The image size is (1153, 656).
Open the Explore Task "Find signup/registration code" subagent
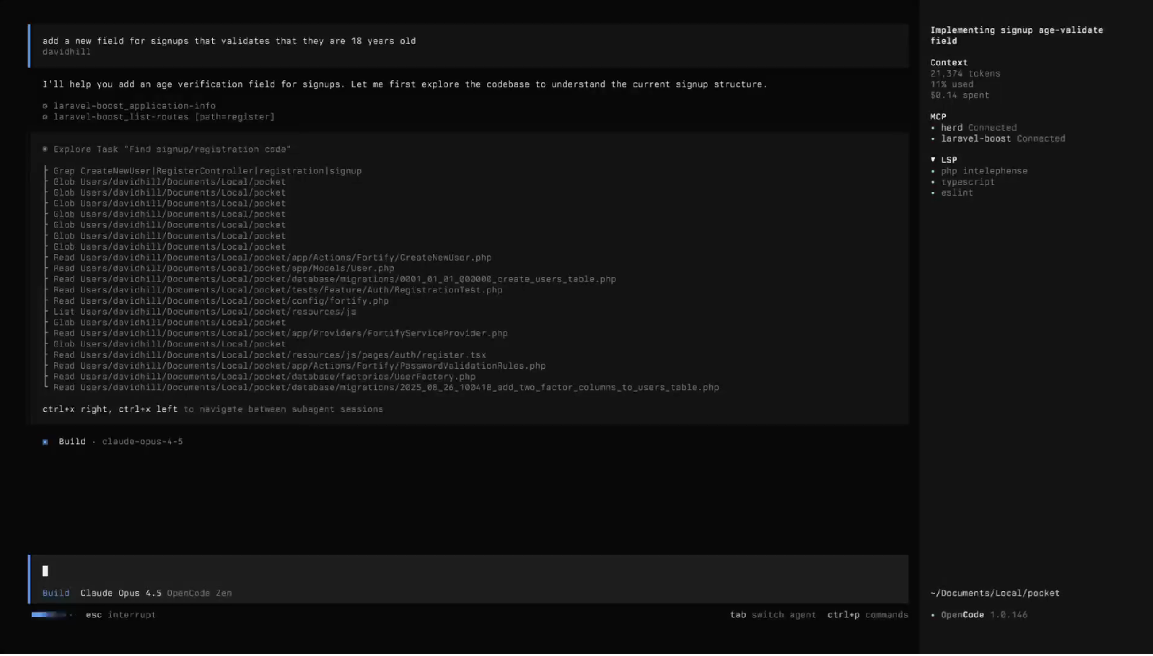pos(172,149)
